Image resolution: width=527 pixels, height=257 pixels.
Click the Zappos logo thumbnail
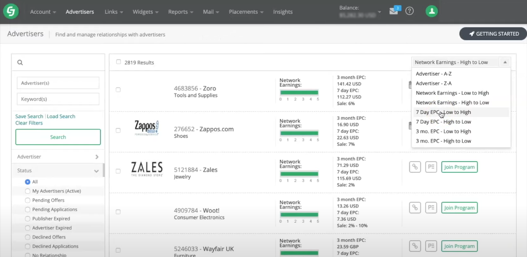point(147,128)
